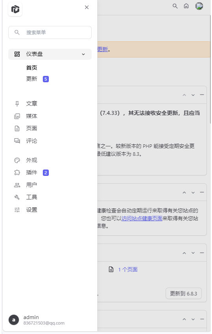Go to the site via home icon
The image size is (212, 334).
click(186, 6)
